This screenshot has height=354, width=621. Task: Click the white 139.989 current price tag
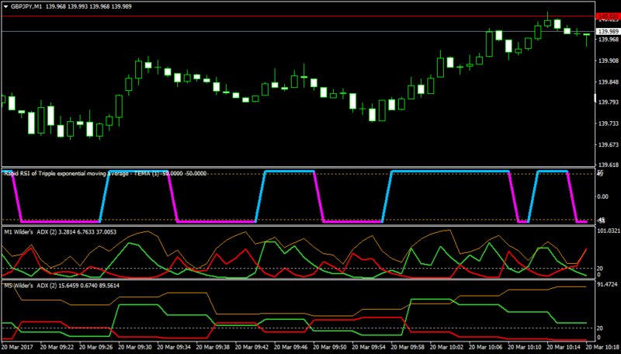pyautogui.click(x=608, y=31)
